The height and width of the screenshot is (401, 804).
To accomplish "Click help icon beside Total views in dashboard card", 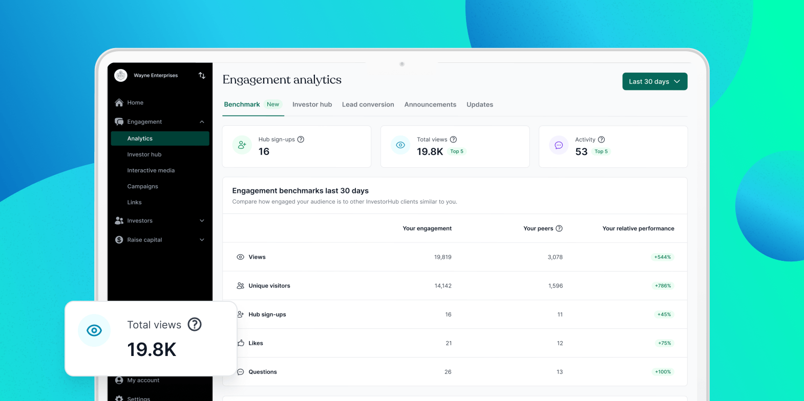I will coord(453,139).
